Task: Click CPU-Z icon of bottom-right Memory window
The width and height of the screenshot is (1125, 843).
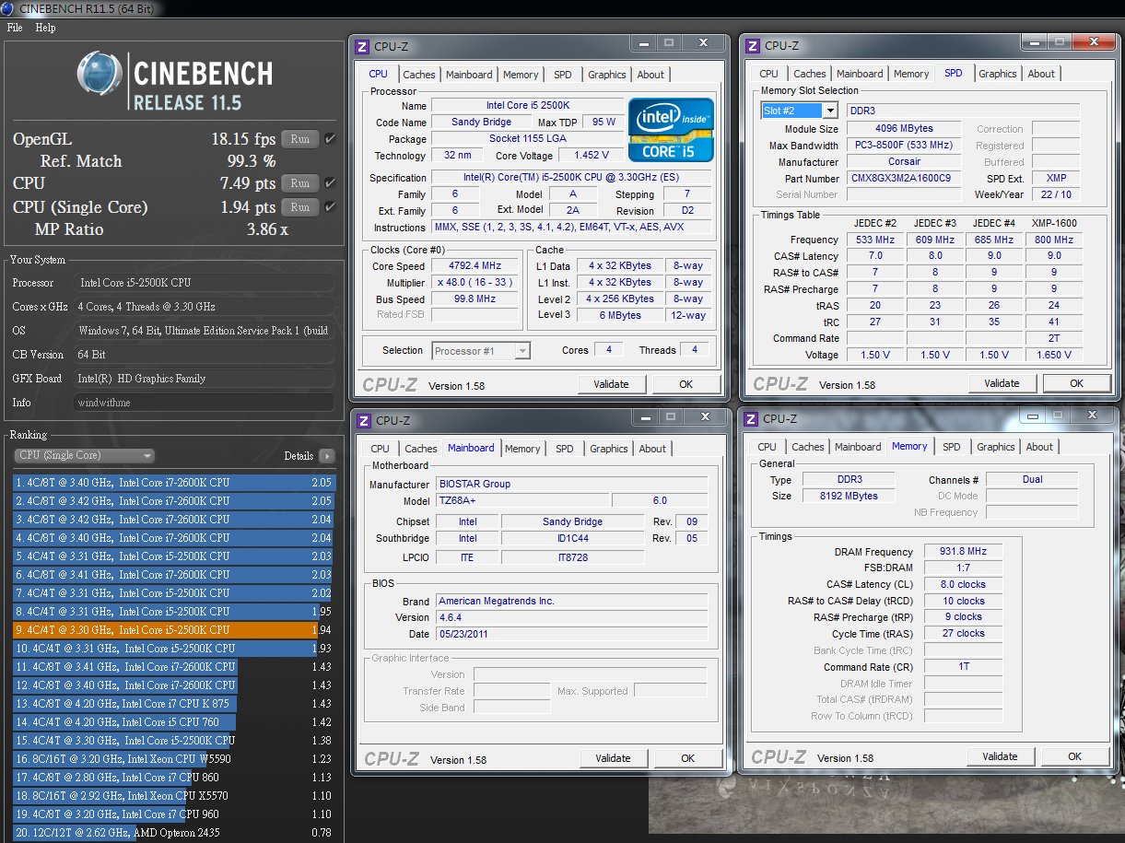Action: click(x=753, y=419)
